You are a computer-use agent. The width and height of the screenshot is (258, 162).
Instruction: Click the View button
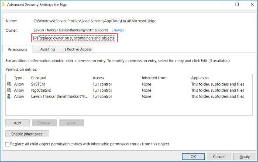tap(72, 123)
